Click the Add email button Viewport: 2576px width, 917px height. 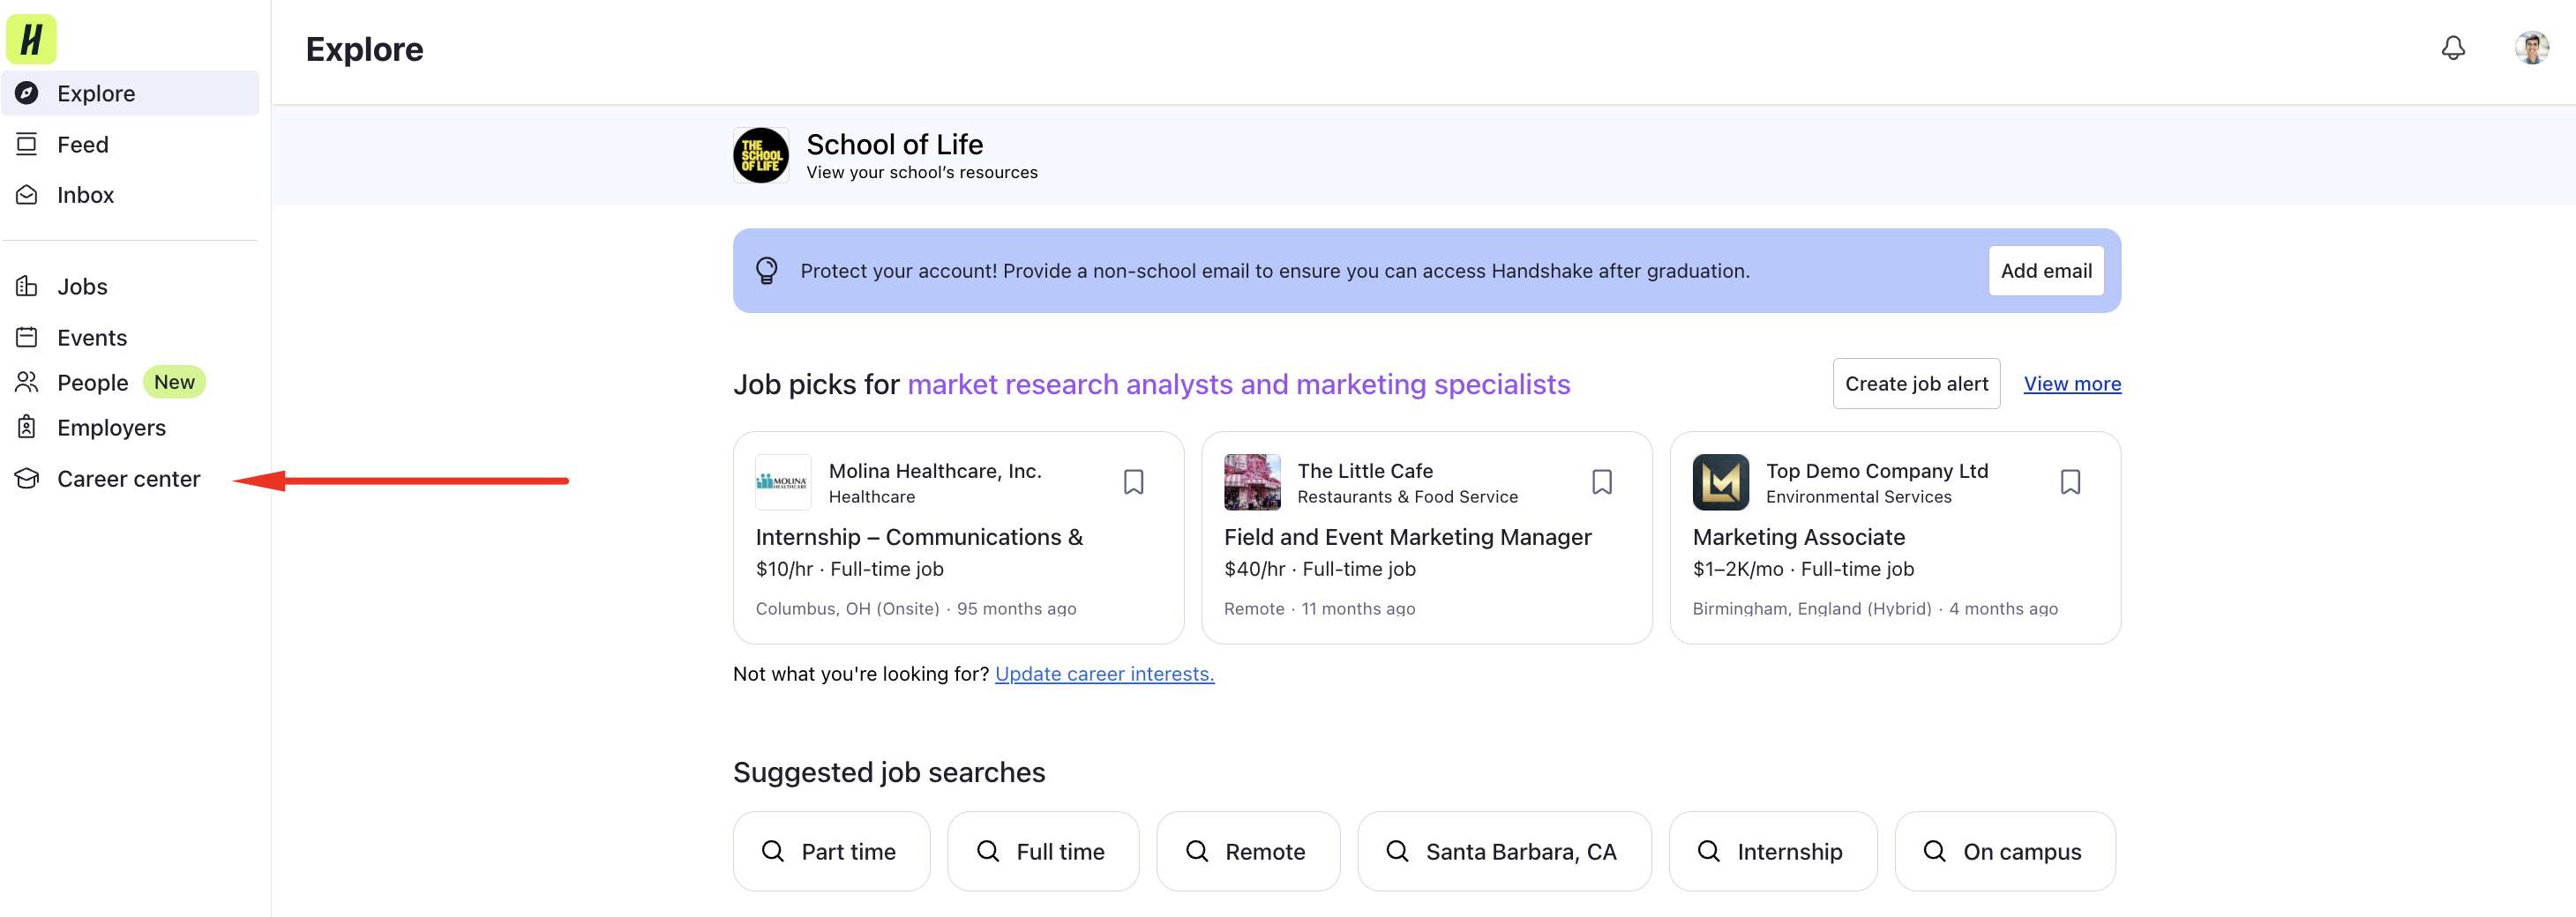pos(2045,271)
